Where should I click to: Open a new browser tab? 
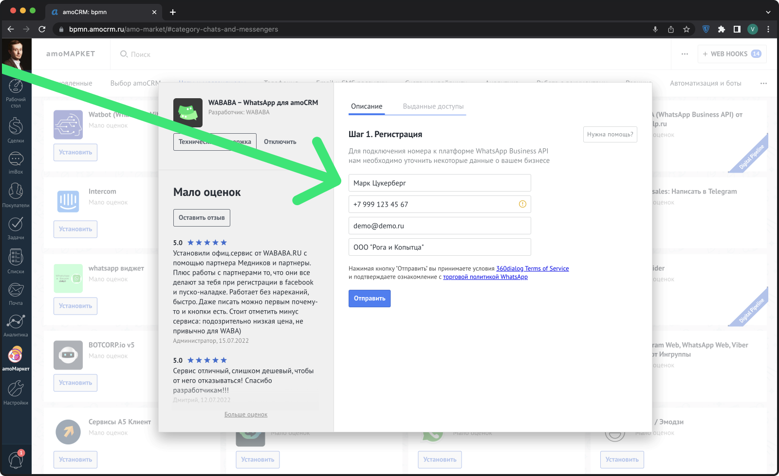173,12
